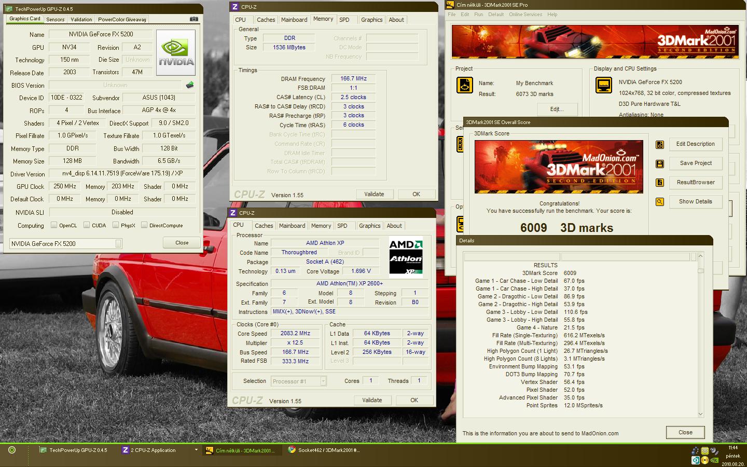Click the Core Speed value 2083.2 MHz

tap(295, 333)
